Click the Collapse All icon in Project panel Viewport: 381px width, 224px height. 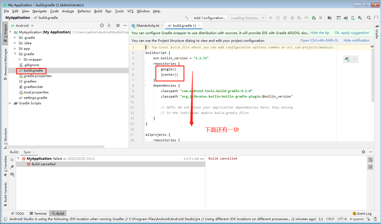tap(109, 25)
